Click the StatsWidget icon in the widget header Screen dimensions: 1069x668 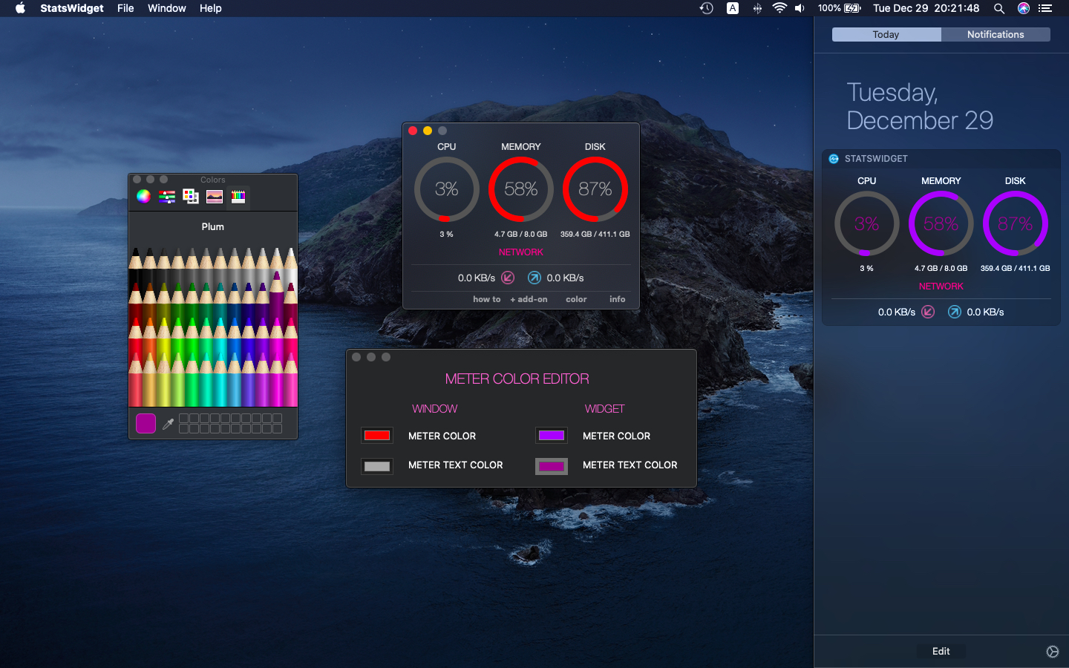[x=831, y=159]
